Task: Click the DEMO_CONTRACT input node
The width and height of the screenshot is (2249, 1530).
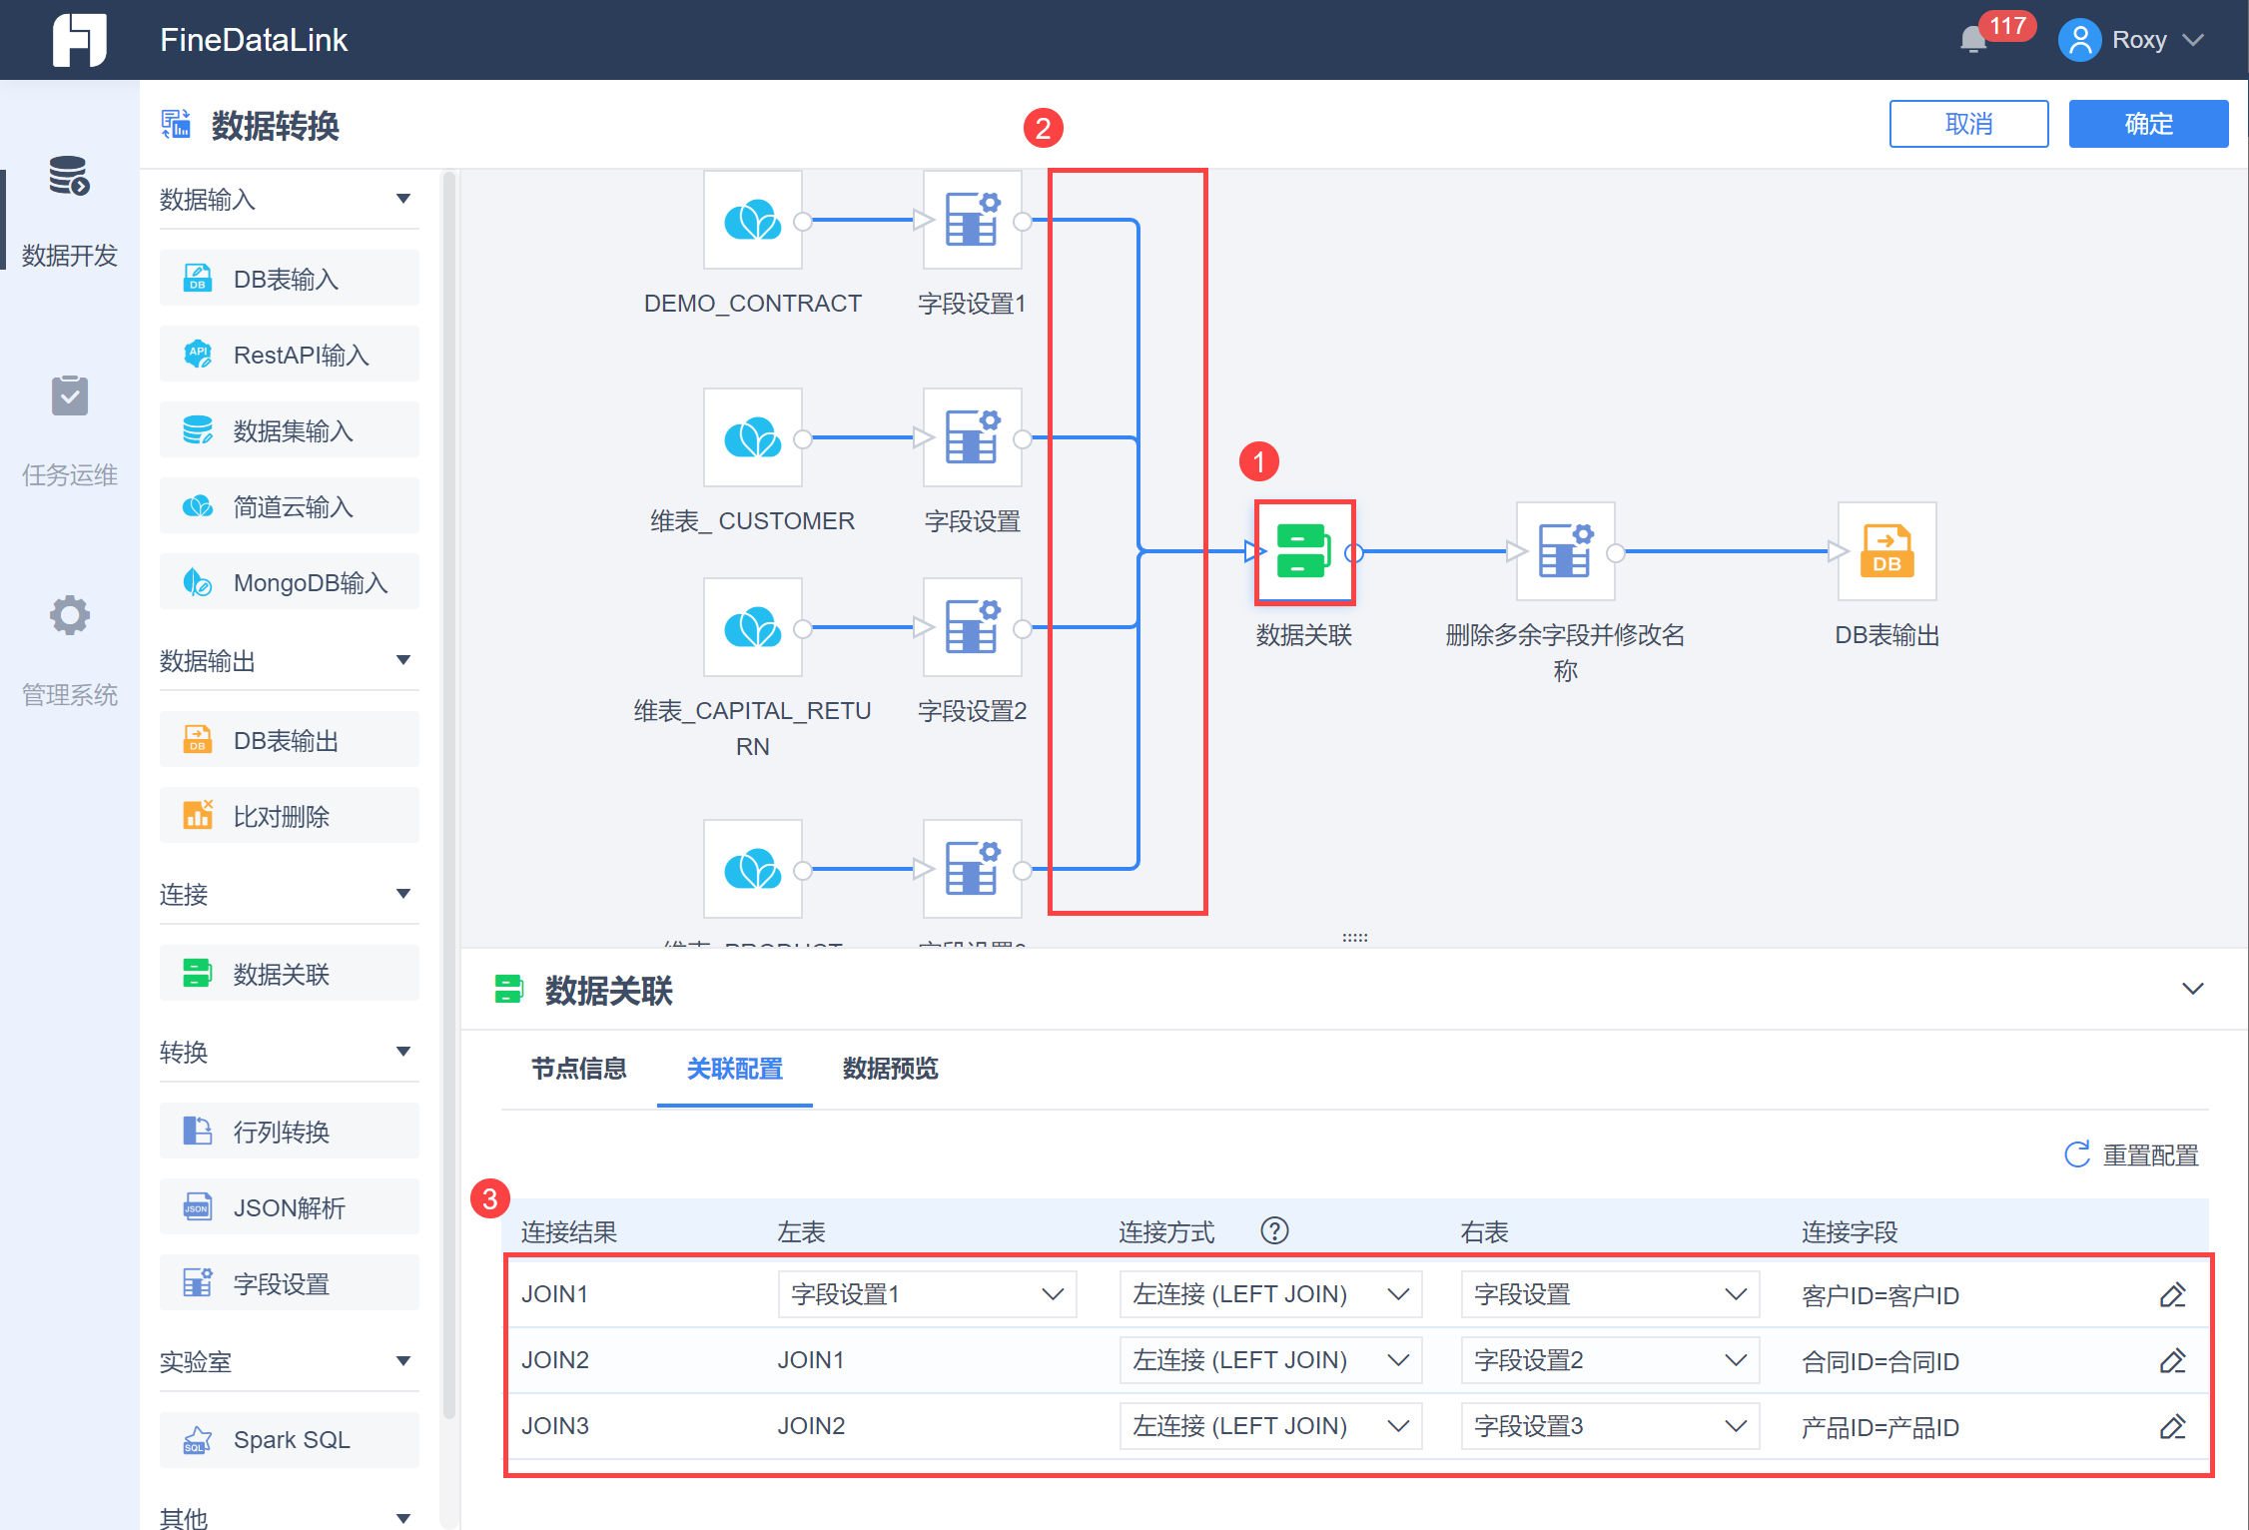Action: (752, 221)
